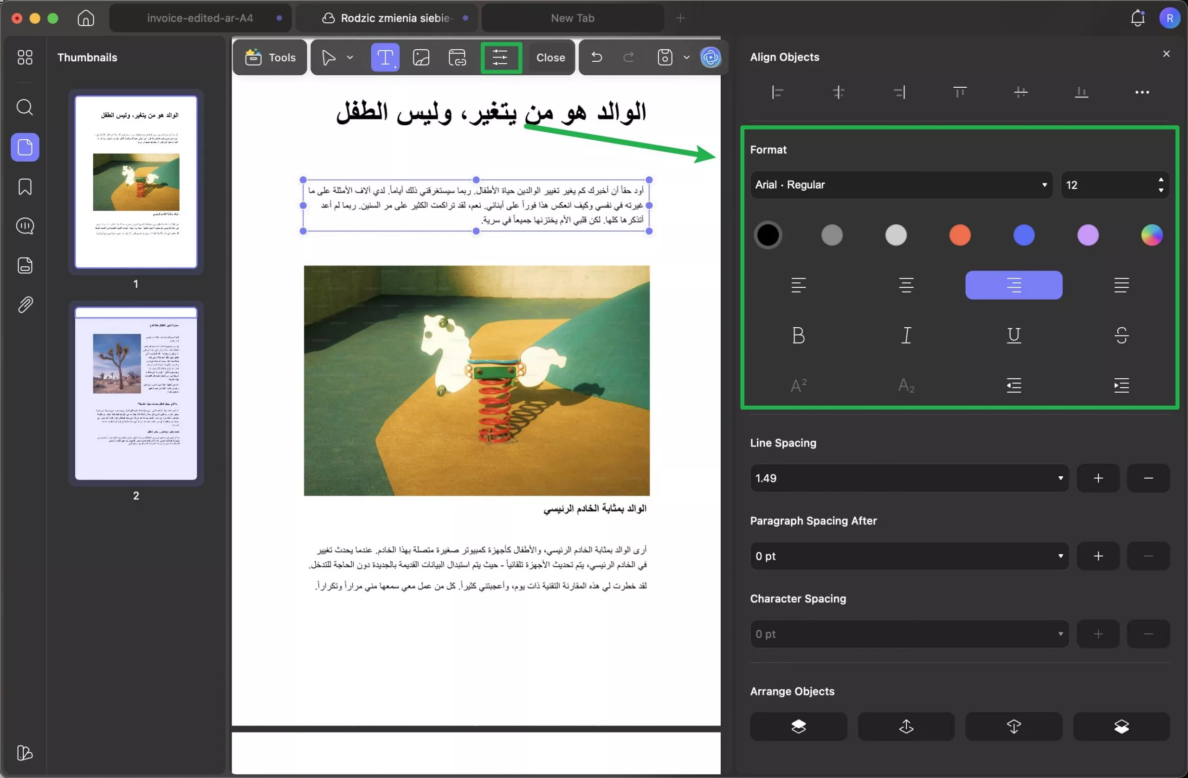Open the annotations panel in the sidebar

(x=25, y=226)
